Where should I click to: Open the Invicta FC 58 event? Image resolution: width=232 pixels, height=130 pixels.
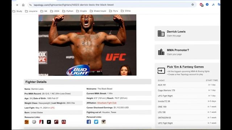[164, 101]
